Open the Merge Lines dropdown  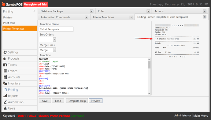click(x=54, y=50)
